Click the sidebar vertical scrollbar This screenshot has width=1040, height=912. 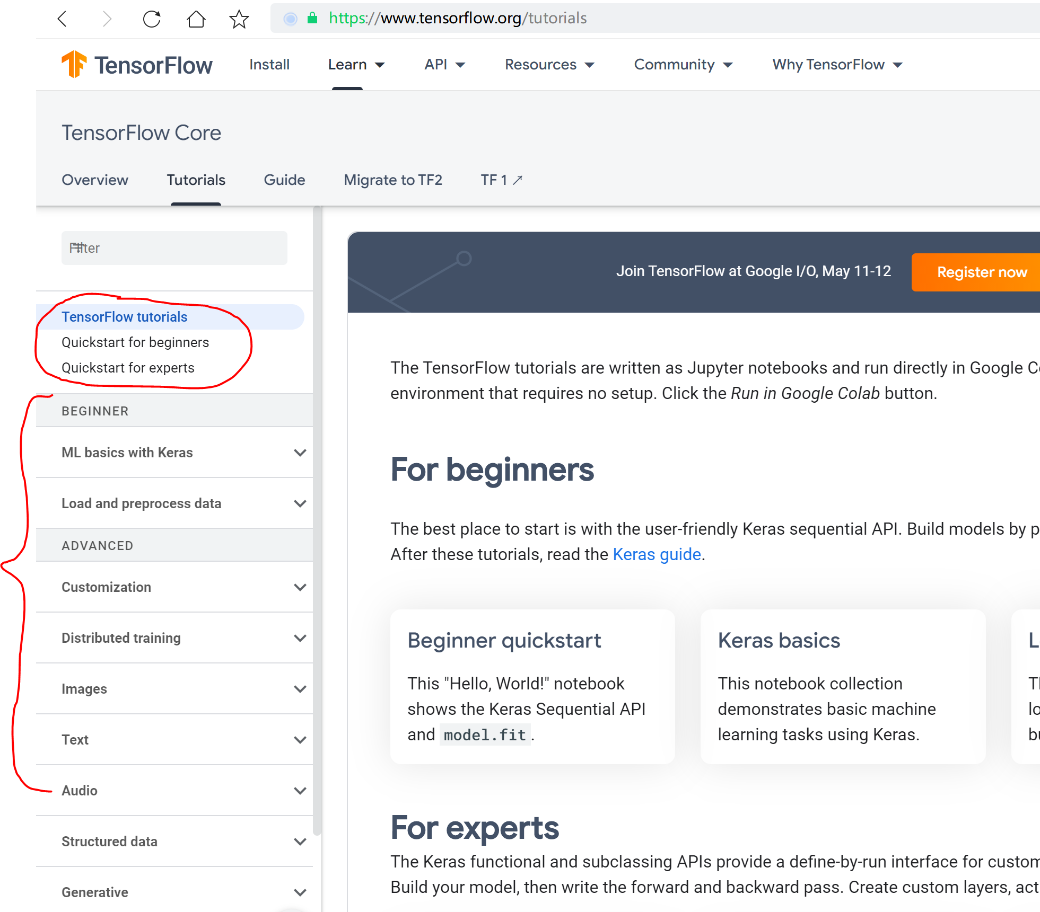317,520
